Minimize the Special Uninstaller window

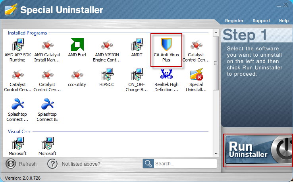(279, 6)
